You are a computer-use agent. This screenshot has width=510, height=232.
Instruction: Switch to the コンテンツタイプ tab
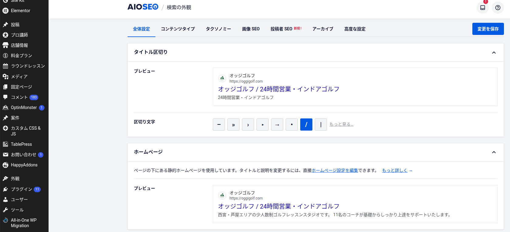178,29
